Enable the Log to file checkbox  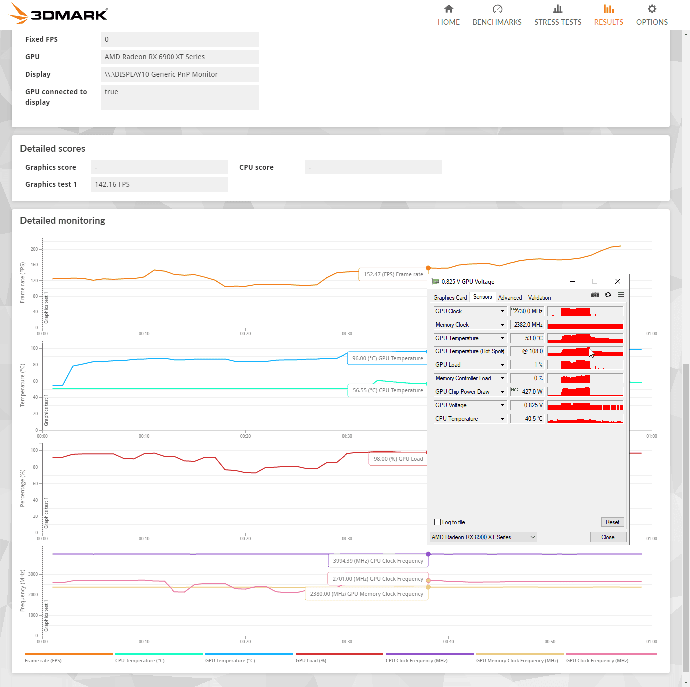(438, 522)
